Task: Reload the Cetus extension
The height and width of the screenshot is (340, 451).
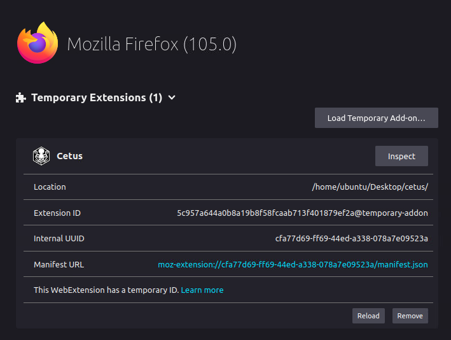Action: click(368, 316)
